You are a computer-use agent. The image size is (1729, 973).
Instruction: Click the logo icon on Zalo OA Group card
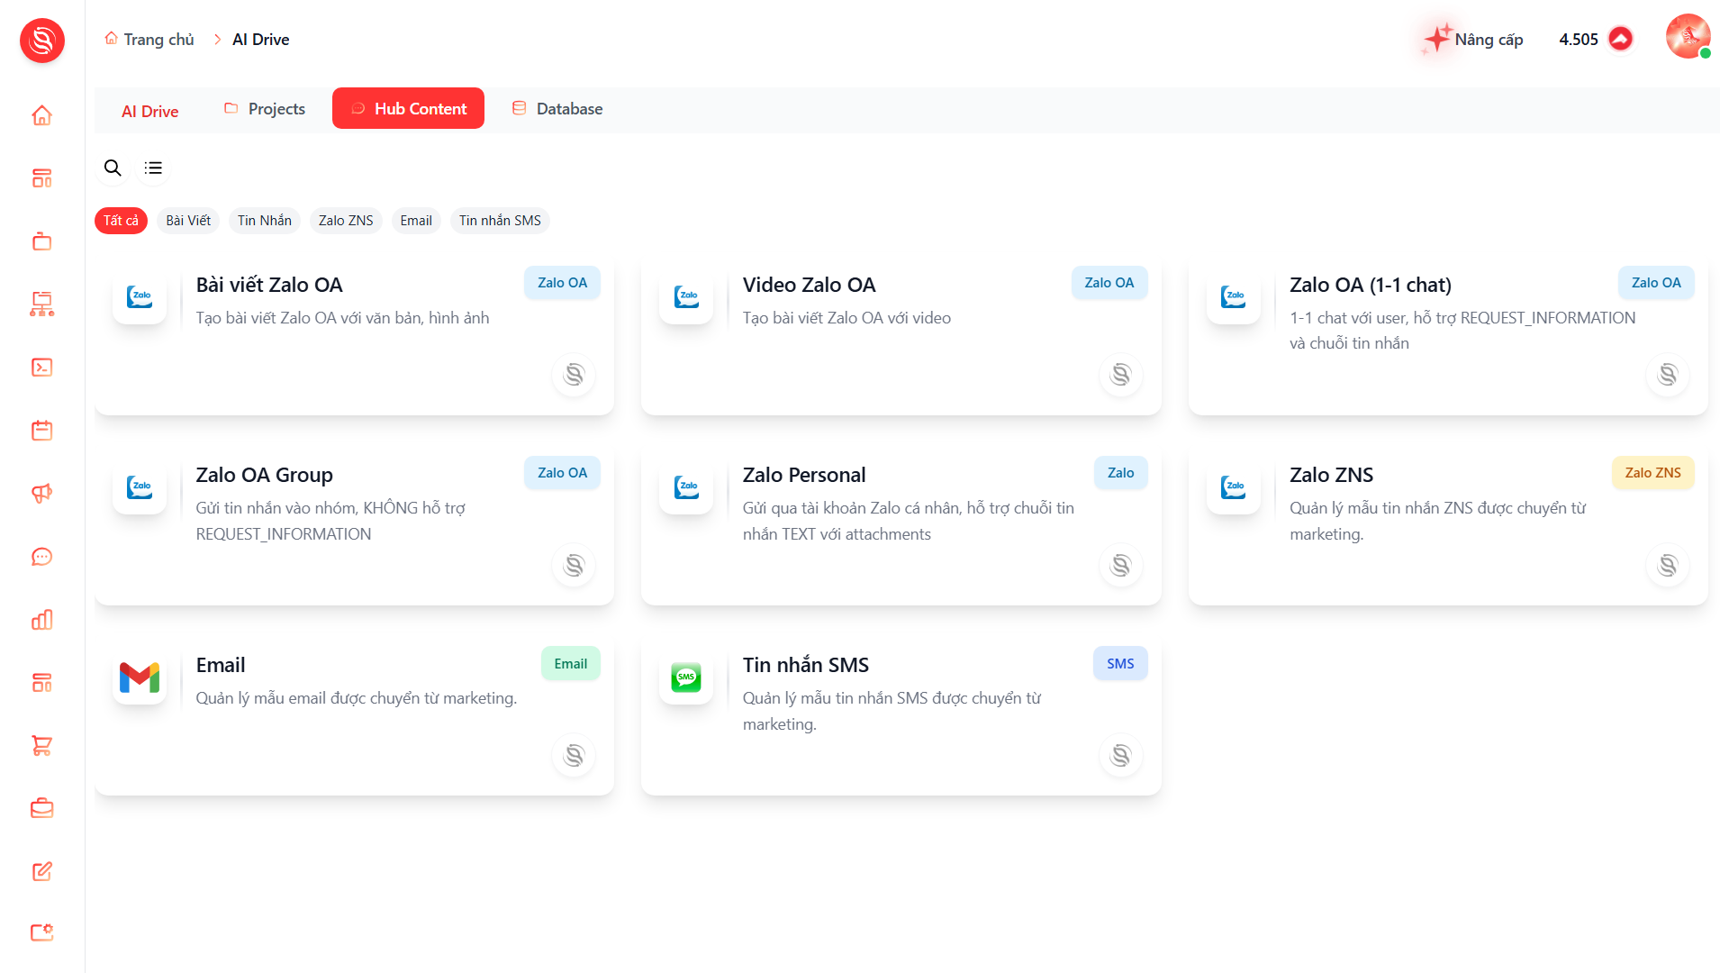click(574, 566)
